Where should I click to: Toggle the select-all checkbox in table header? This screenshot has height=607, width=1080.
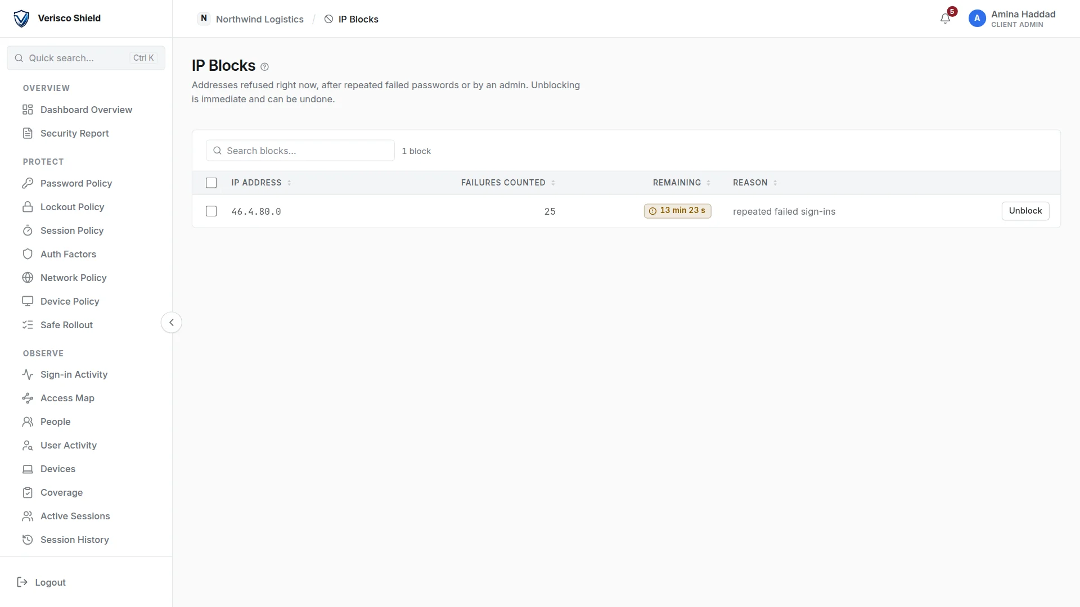(x=211, y=183)
